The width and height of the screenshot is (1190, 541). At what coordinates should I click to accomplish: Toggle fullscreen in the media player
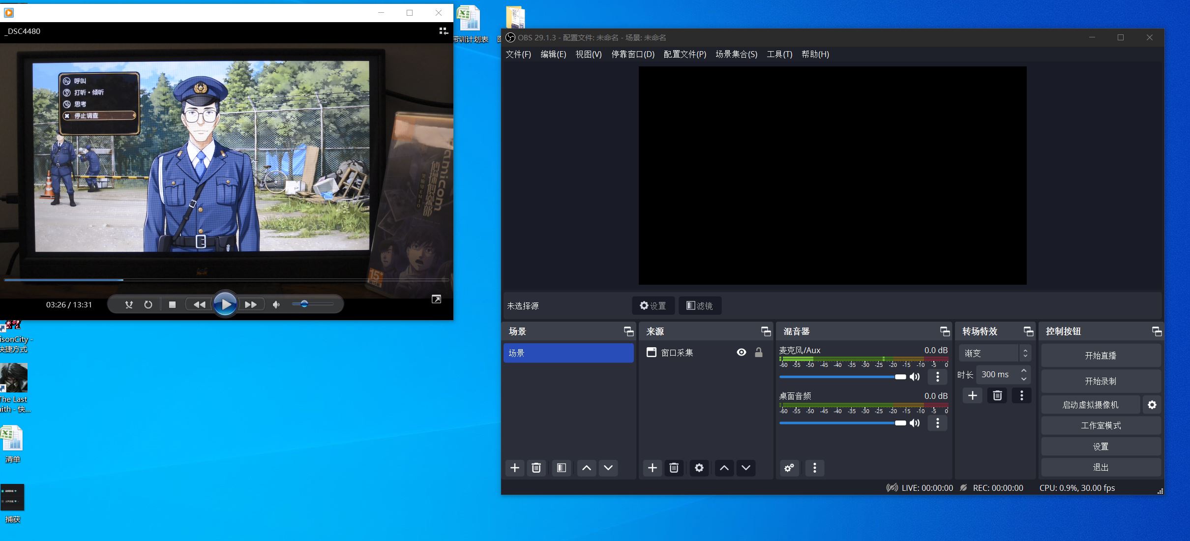tap(436, 299)
